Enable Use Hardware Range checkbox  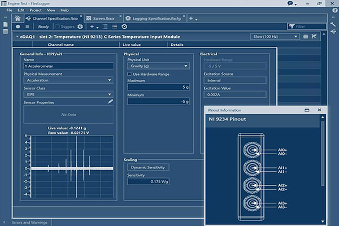pos(129,74)
